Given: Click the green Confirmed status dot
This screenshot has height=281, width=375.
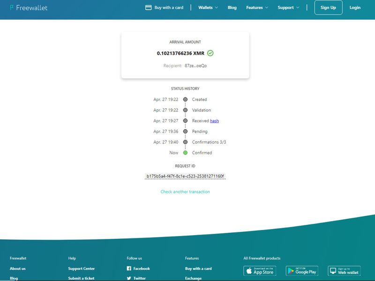Looking at the screenshot, I should point(185,153).
